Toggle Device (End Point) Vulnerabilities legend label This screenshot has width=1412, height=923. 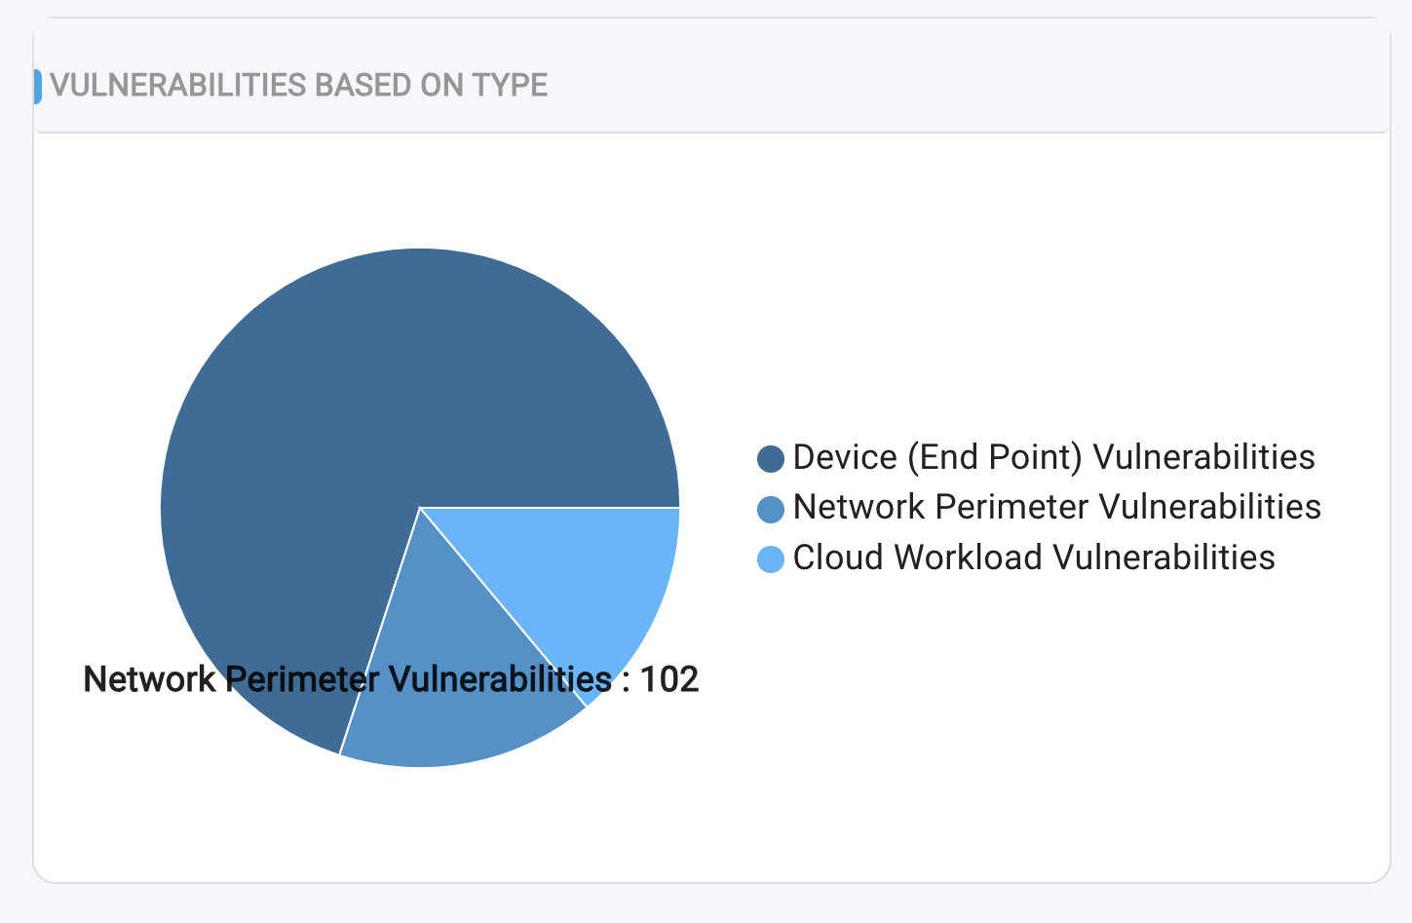click(x=1053, y=457)
